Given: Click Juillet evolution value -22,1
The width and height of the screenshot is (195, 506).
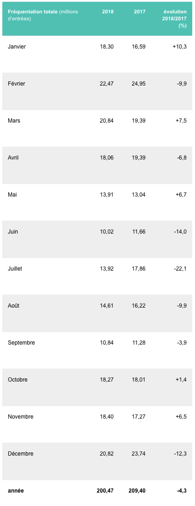Looking at the screenshot, I should click(180, 268).
